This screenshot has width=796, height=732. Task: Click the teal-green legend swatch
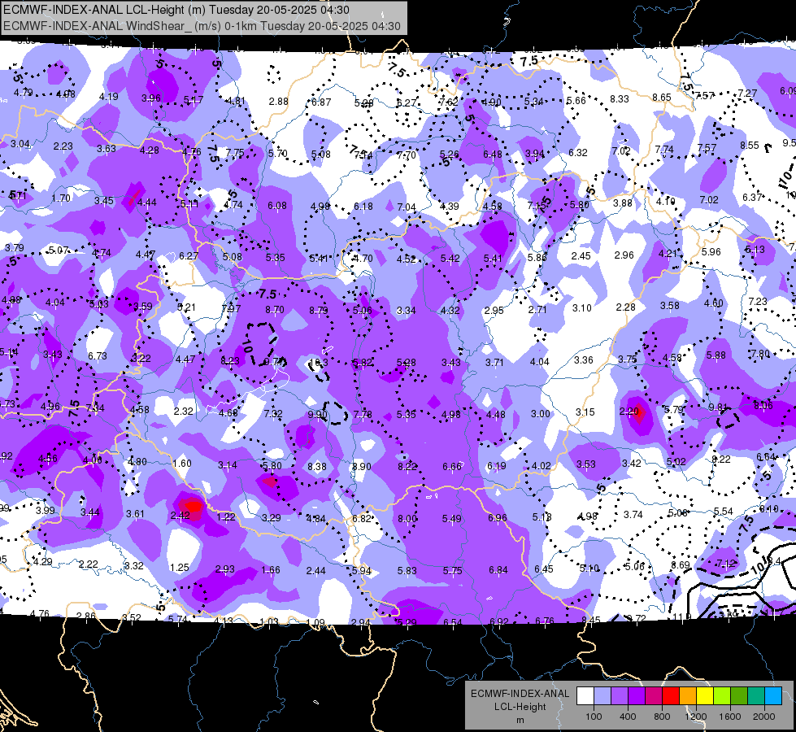[756, 696]
